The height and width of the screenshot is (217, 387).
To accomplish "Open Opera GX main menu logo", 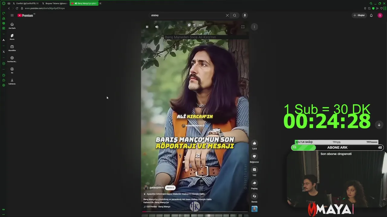I will tap(4, 3).
